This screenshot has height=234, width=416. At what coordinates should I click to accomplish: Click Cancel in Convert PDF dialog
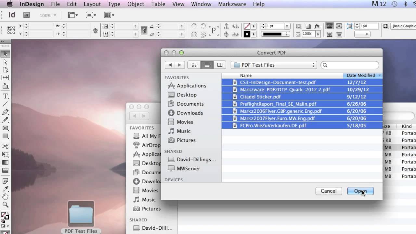tap(329, 191)
